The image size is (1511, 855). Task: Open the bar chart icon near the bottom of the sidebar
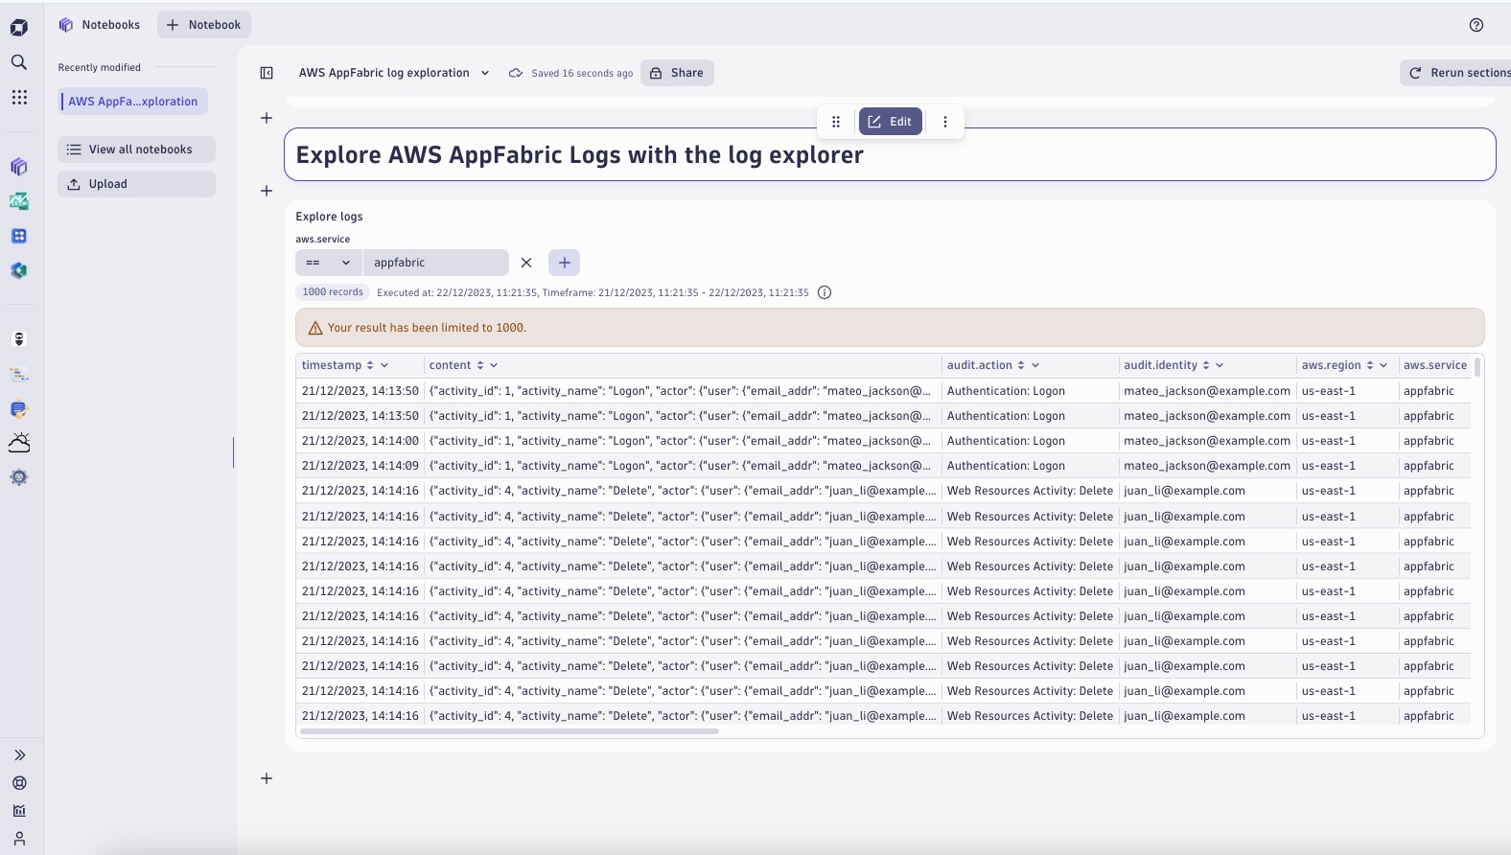coord(19,811)
